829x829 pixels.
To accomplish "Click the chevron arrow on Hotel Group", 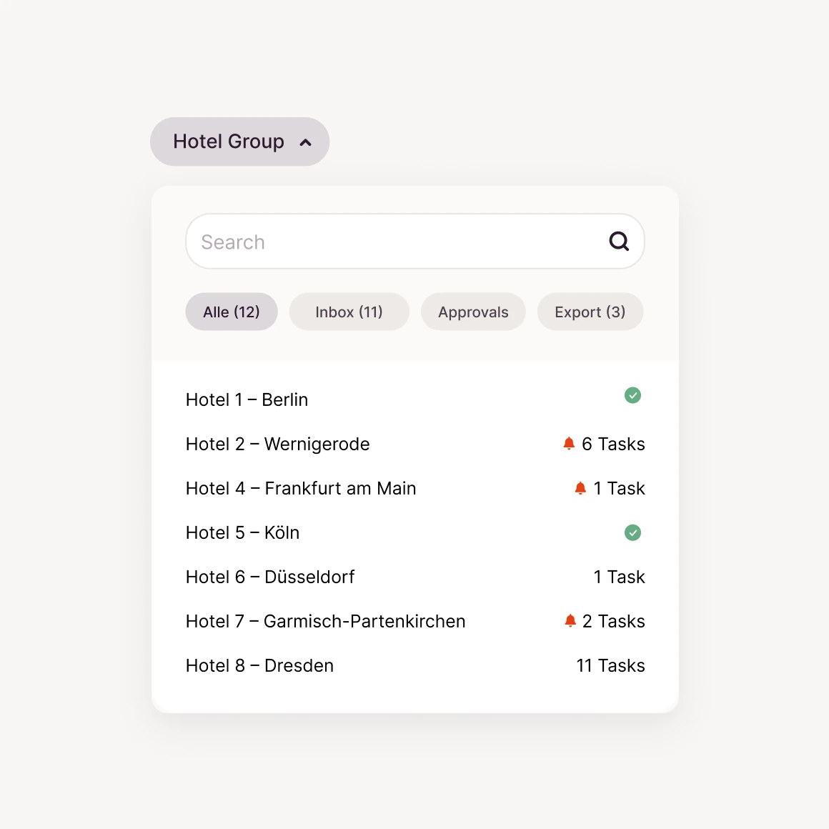I will tap(306, 142).
